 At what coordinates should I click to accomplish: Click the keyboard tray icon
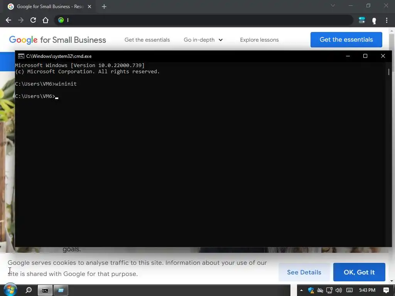(x=349, y=290)
